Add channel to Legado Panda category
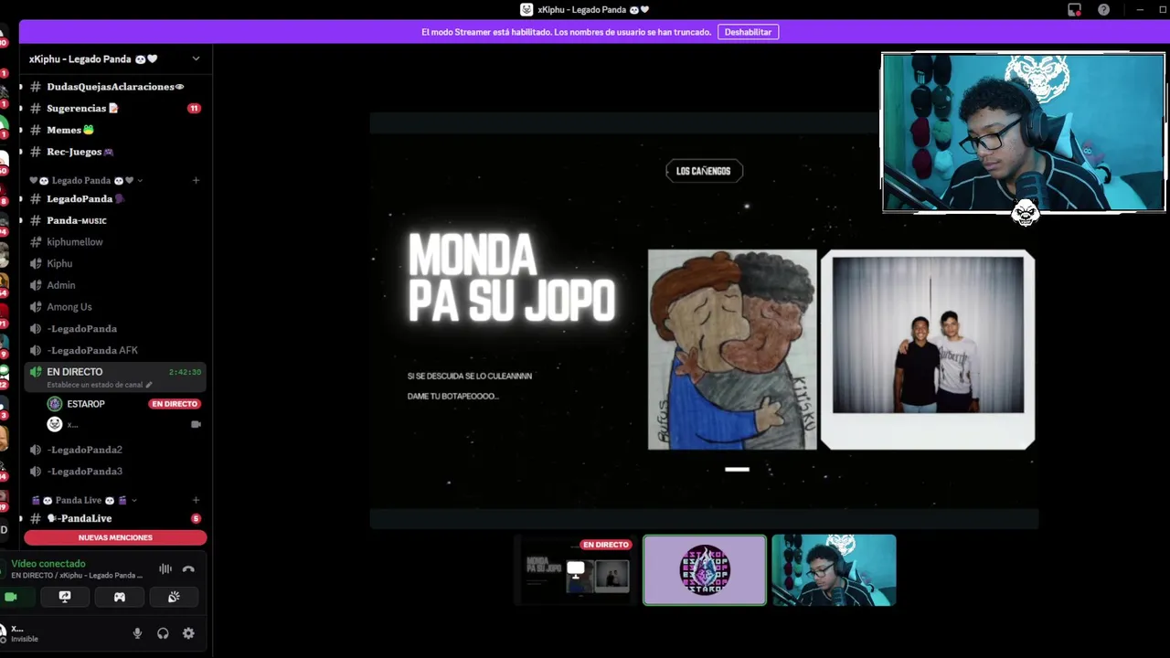Viewport: 1170px width, 658px height. pos(196,180)
